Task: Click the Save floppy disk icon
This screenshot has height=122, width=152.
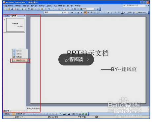Action: coord(12,9)
